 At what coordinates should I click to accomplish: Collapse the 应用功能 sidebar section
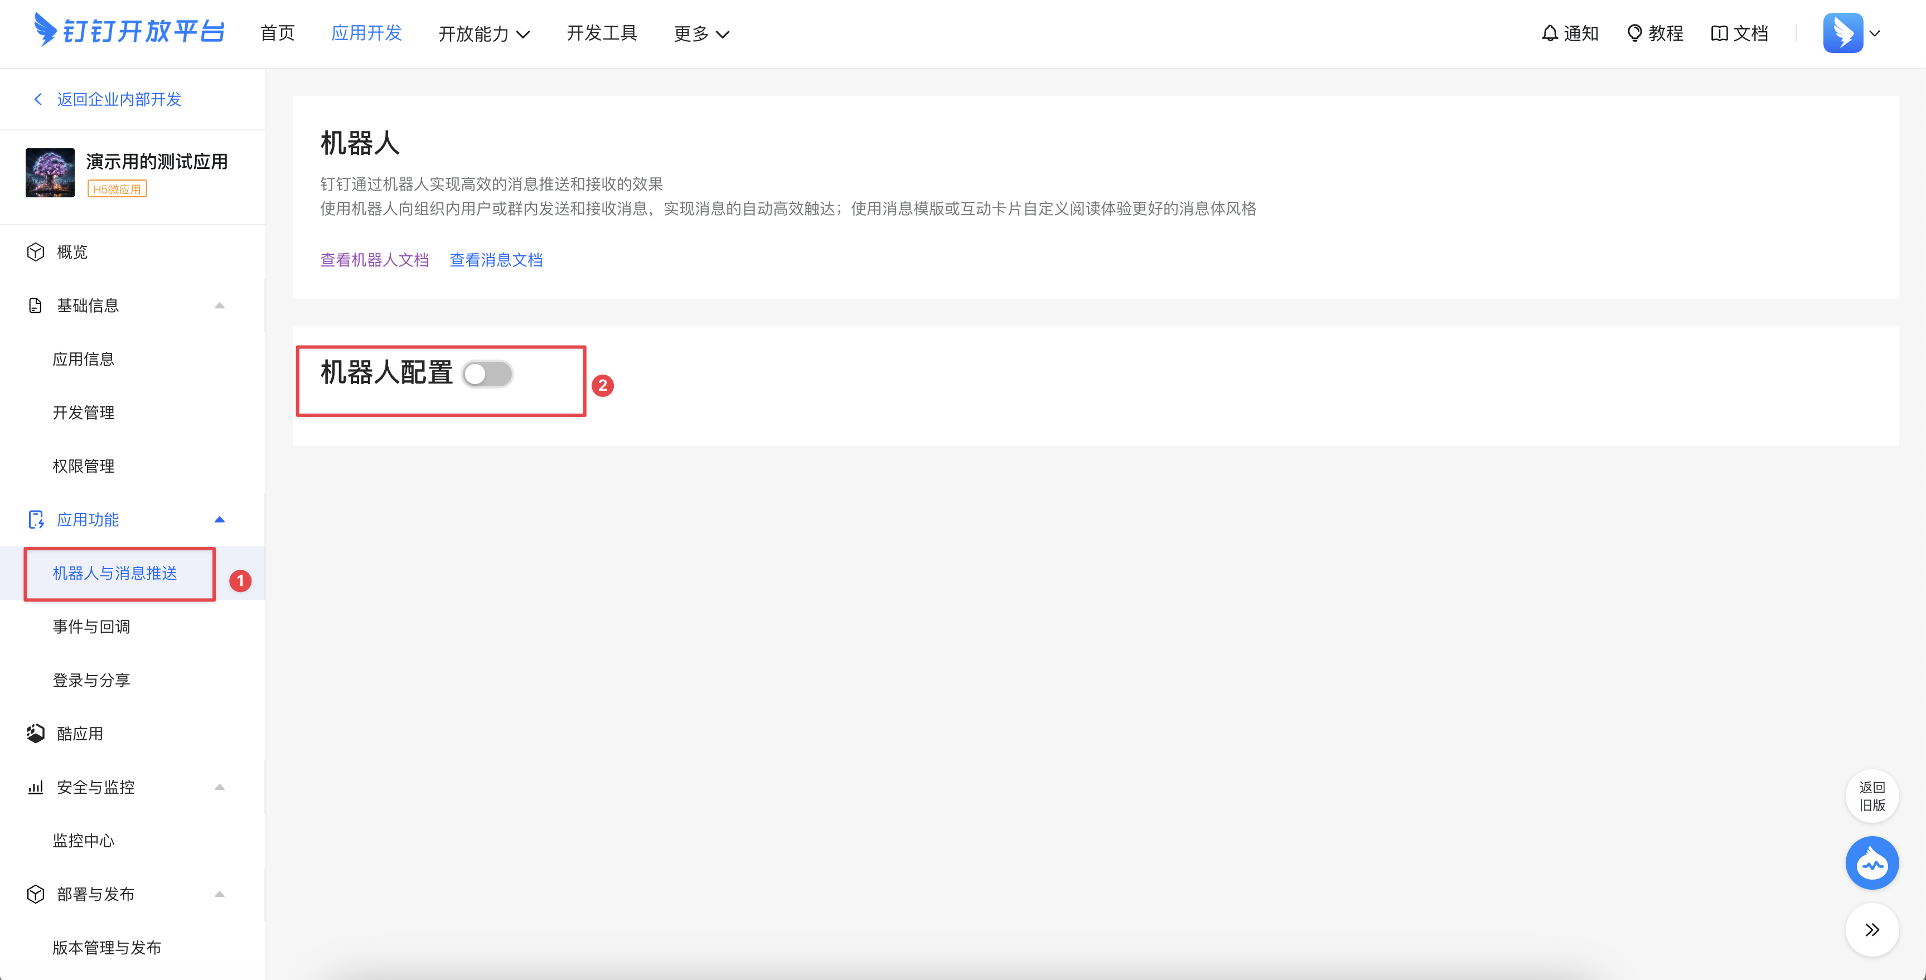219,520
